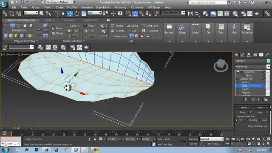Toggle the Angle Snap button

(x=135, y=13)
